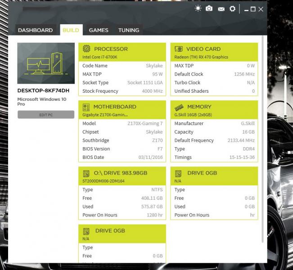Click the VIDEO CARD card heading
The image size is (293, 270).
click(x=203, y=49)
